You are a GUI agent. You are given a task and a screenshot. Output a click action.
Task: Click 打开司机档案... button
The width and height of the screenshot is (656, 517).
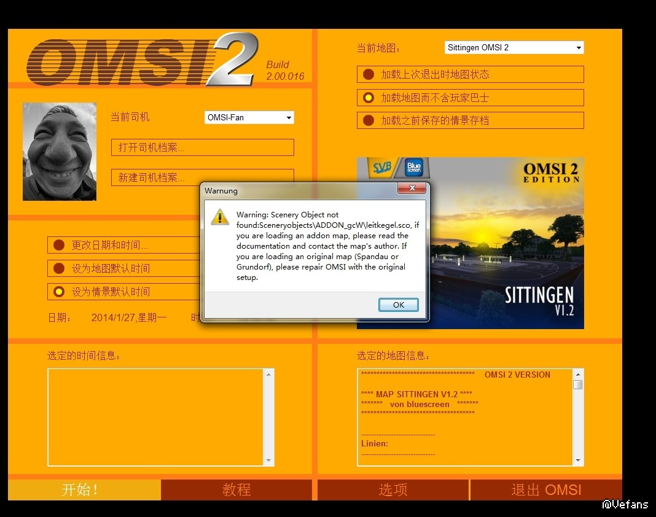pos(202,147)
